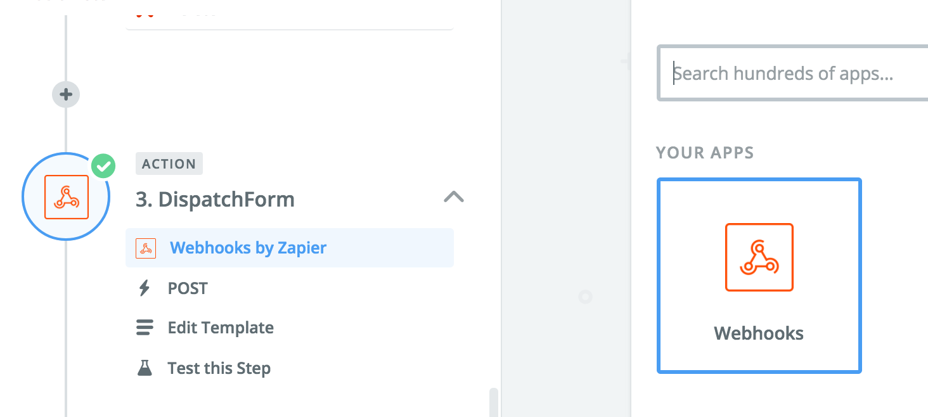Click the green checkmark badge on step 3

[103, 167]
